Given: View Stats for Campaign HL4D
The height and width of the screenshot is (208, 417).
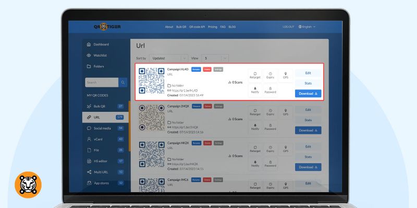Looking at the screenshot, I should click(308, 83).
